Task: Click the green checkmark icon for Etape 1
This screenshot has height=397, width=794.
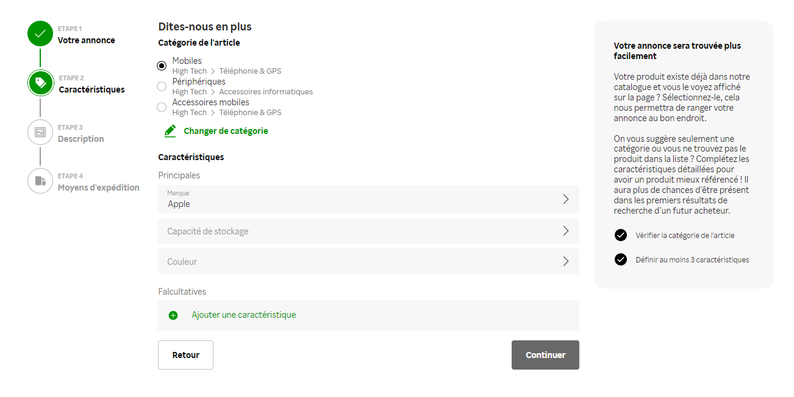Action: (40, 33)
